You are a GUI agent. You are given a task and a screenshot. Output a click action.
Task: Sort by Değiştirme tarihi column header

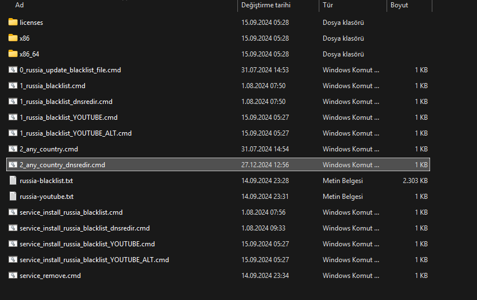pos(266,5)
